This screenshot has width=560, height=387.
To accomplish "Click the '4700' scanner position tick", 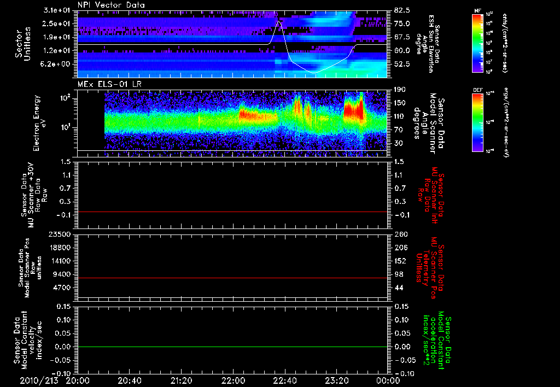I will pyautogui.click(x=61, y=288).
